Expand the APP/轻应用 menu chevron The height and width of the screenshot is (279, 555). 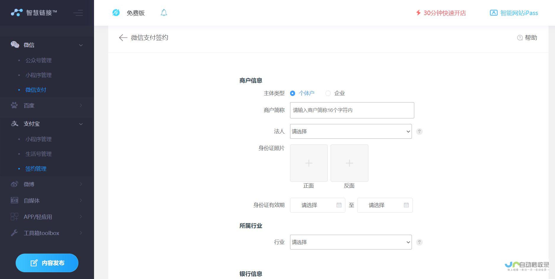click(x=81, y=217)
